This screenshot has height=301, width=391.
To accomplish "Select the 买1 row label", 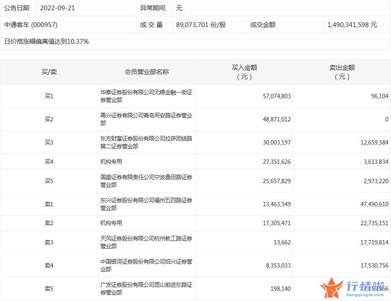I will 49,96.
